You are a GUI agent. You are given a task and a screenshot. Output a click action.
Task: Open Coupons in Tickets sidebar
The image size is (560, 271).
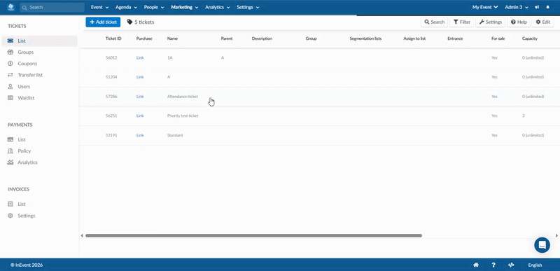pos(27,64)
